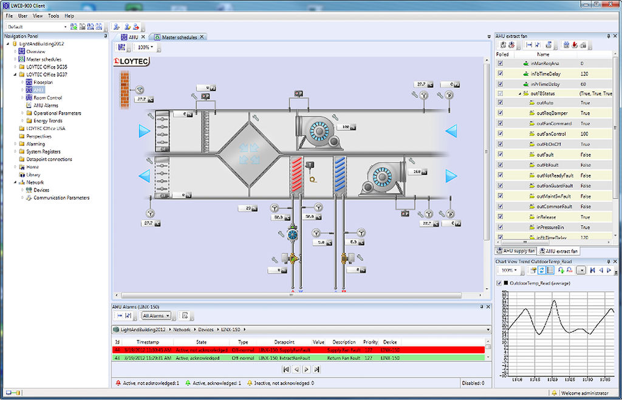Viewport: 622px width, 400px height.
Task: Open the All Alarms filter dropdown
Action: point(157,316)
